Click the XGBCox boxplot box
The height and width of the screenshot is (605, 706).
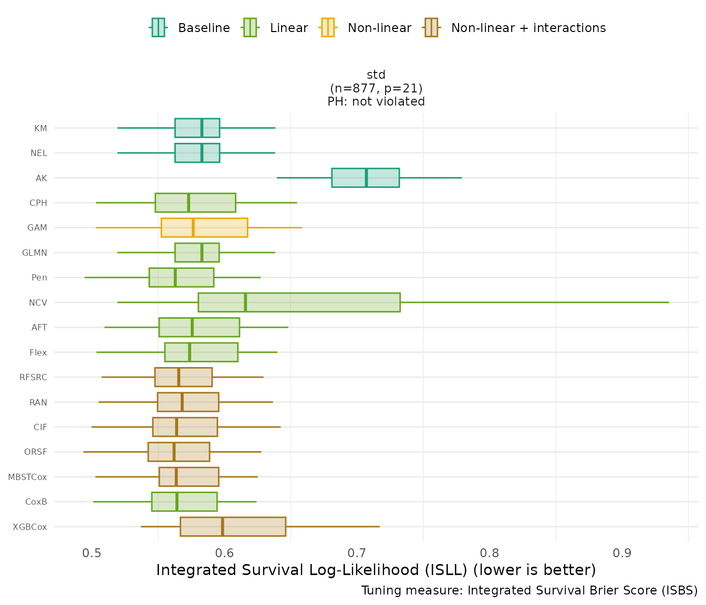tap(233, 527)
